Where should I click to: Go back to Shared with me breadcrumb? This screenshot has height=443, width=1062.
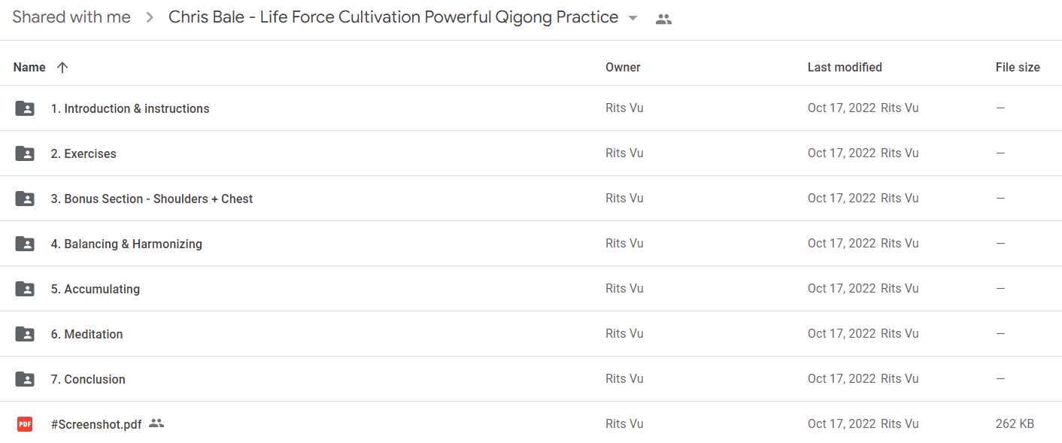click(x=71, y=17)
